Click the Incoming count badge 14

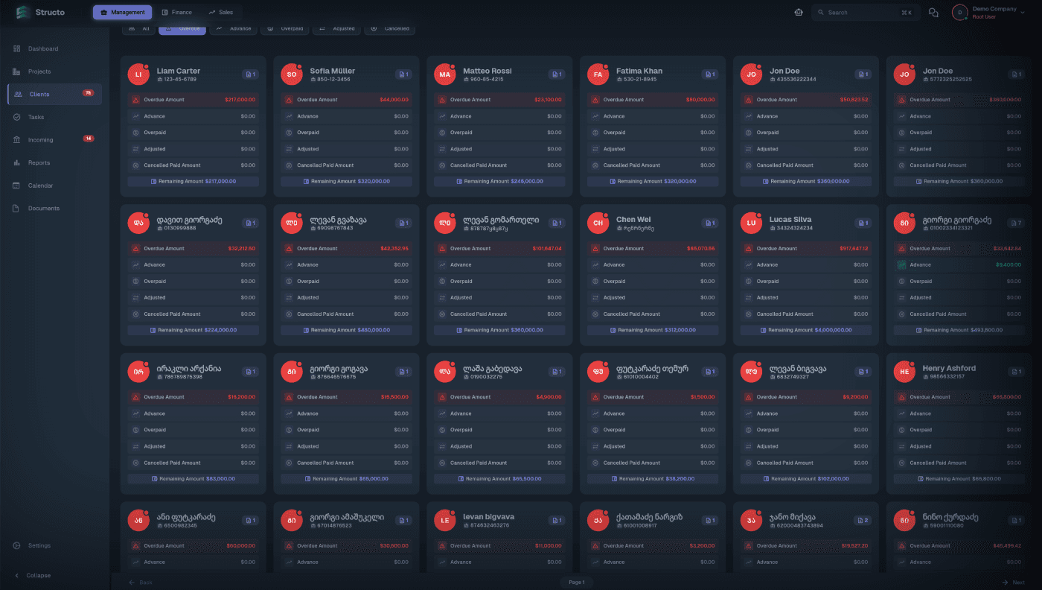[88, 139]
